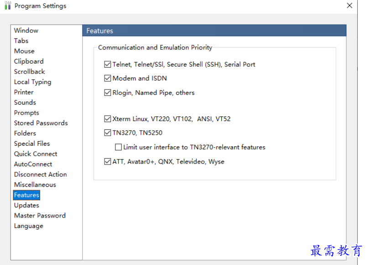Open Special Files settings
This screenshot has width=366, height=265.
click(32, 143)
